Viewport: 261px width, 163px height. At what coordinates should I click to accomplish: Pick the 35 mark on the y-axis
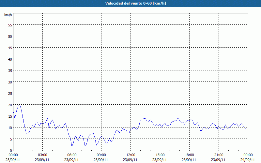point(10,71)
